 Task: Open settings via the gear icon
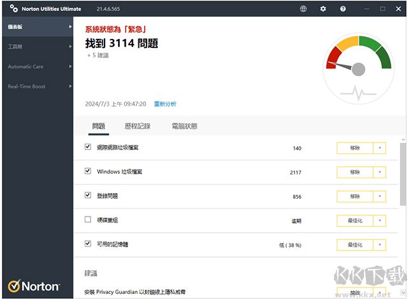[323, 9]
